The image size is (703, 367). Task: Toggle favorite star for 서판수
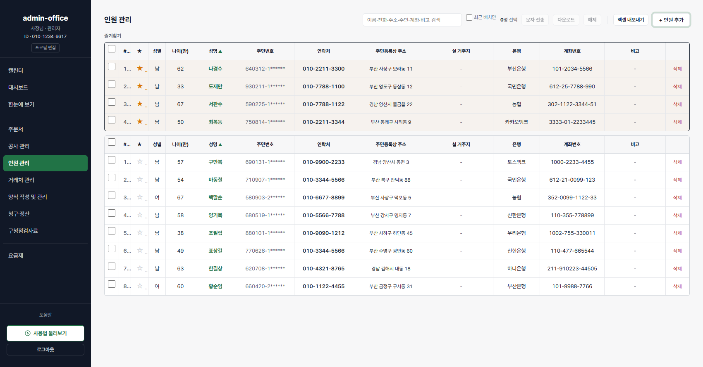tap(140, 104)
